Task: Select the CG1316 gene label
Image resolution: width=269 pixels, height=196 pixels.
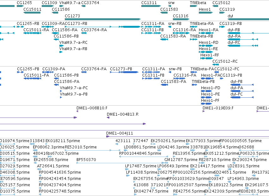Action: click(x=180, y=16)
